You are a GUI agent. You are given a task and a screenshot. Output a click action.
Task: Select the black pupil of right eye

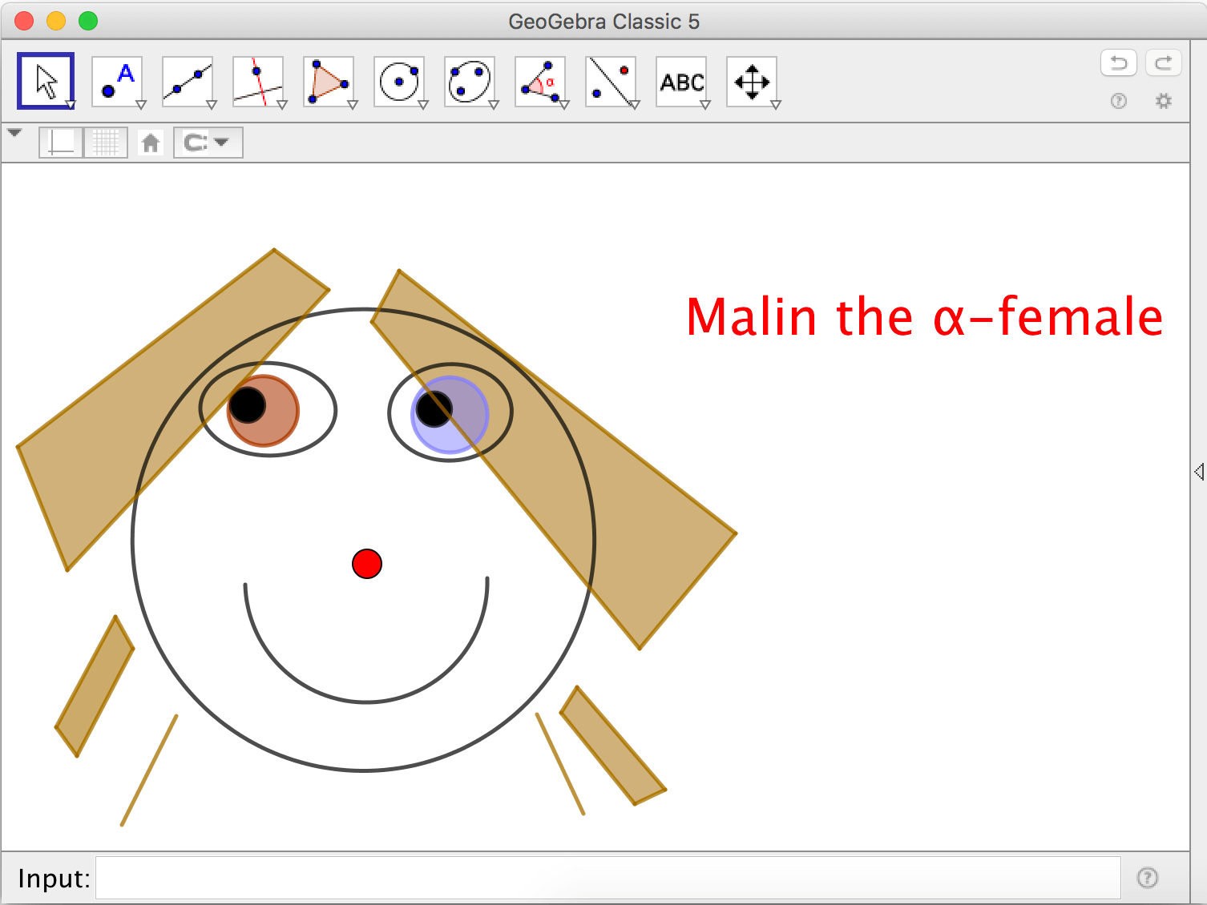click(x=434, y=409)
